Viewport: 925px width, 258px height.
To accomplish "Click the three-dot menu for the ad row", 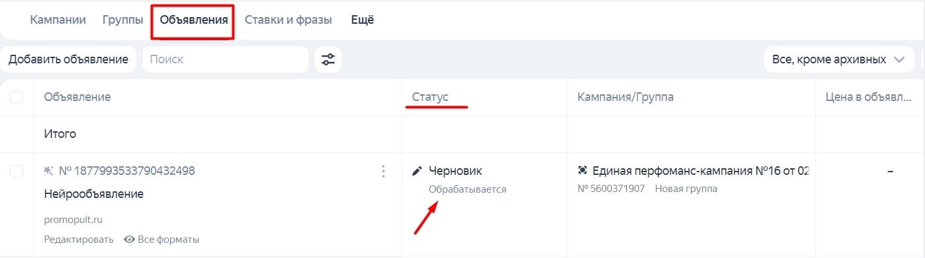I will 383,172.
